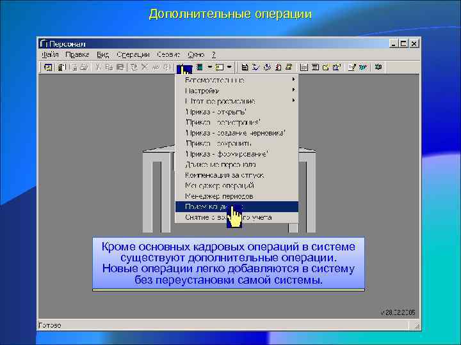Select 'Приказ - формирование' entry

tap(237, 154)
